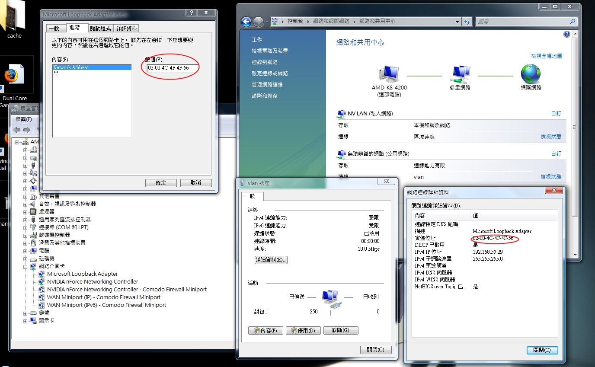Click the 滑鼠及其他指標裝置 mouse icon

point(33,243)
